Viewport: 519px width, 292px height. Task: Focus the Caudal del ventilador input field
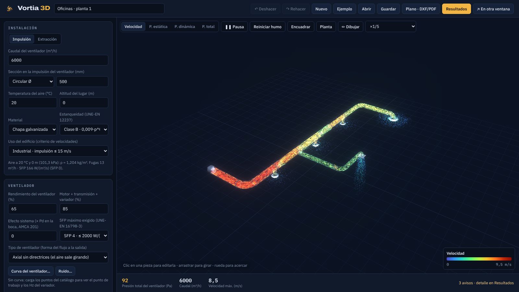point(58,60)
